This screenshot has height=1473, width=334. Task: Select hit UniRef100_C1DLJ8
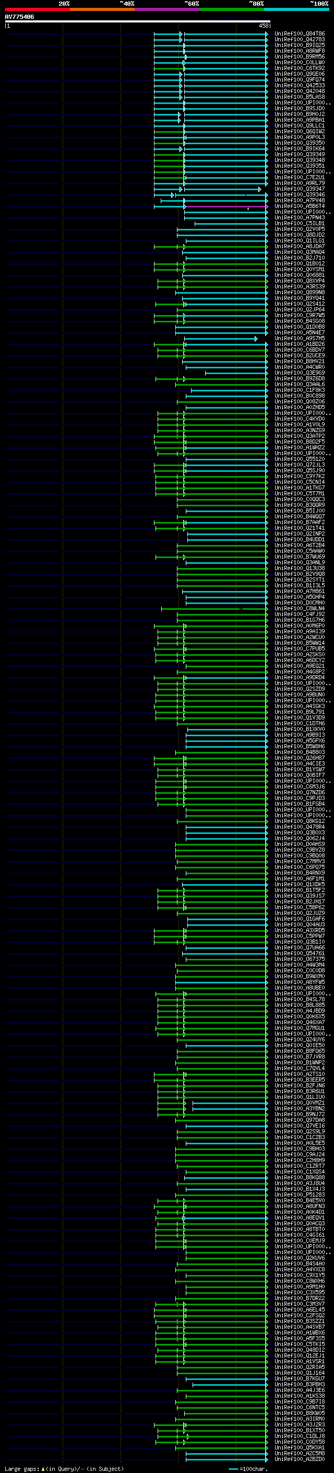pyautogui.click(x=299, y=1436)
